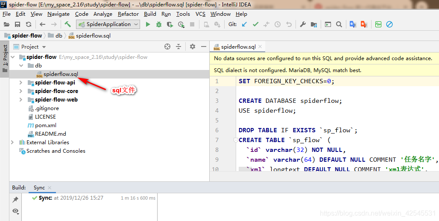
Task: Click the green Run button
Action: tap(148, 25)
